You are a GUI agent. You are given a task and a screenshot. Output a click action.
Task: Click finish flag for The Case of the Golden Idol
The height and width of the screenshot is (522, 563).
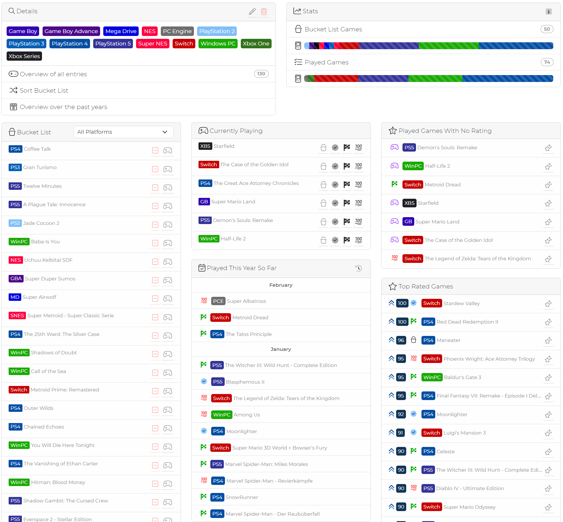(347, 166)
